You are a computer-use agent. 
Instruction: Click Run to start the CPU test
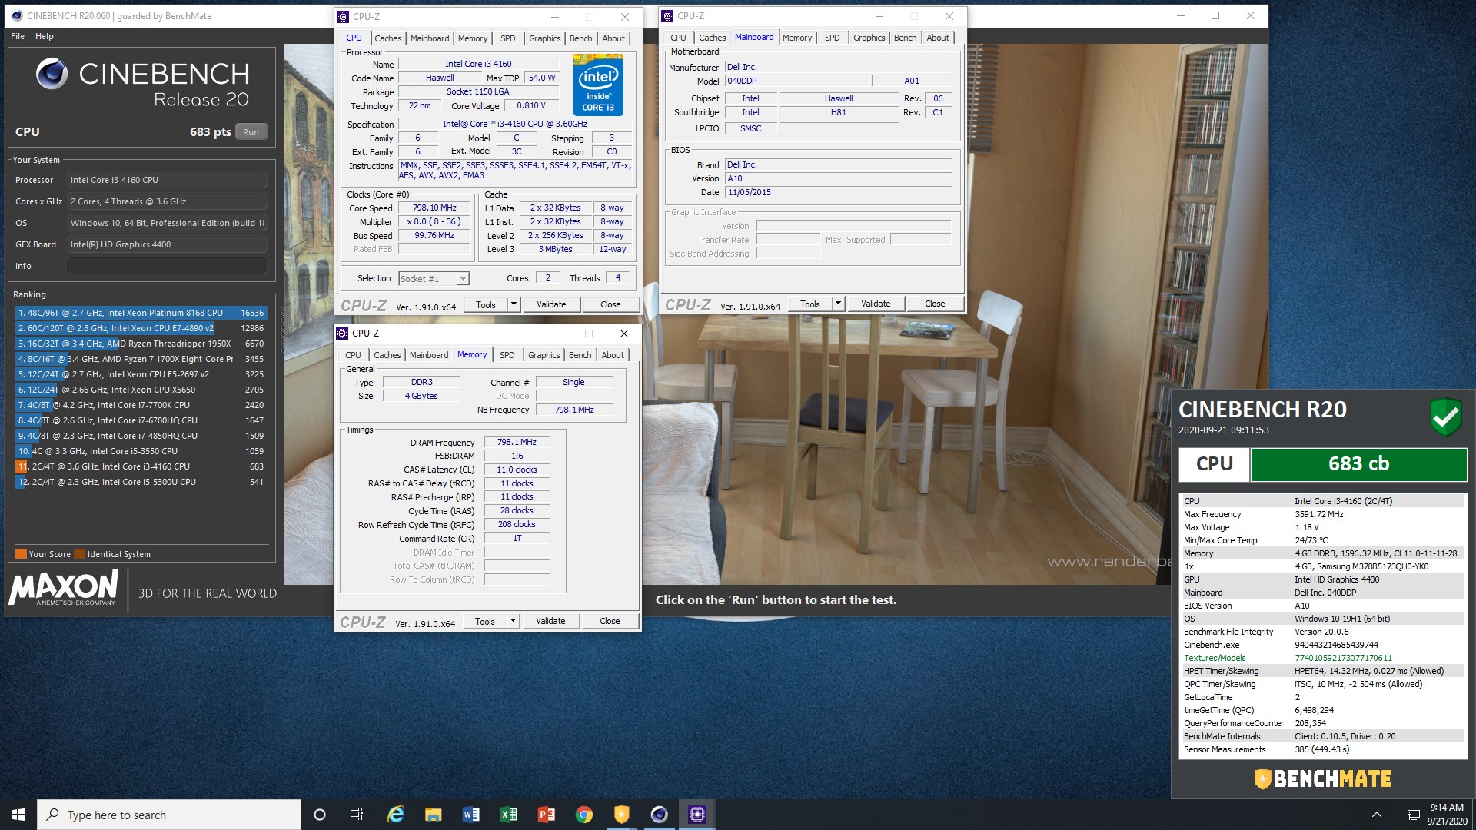[251, 132]
